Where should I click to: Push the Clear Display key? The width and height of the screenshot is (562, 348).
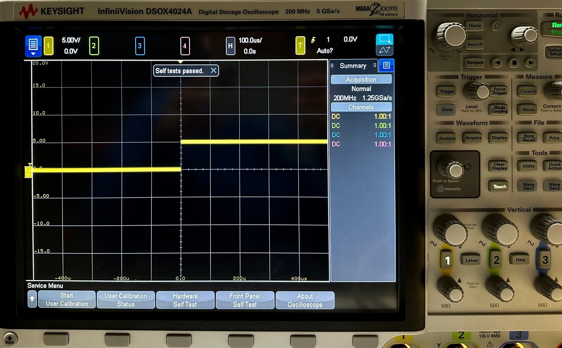click(499, 166)
